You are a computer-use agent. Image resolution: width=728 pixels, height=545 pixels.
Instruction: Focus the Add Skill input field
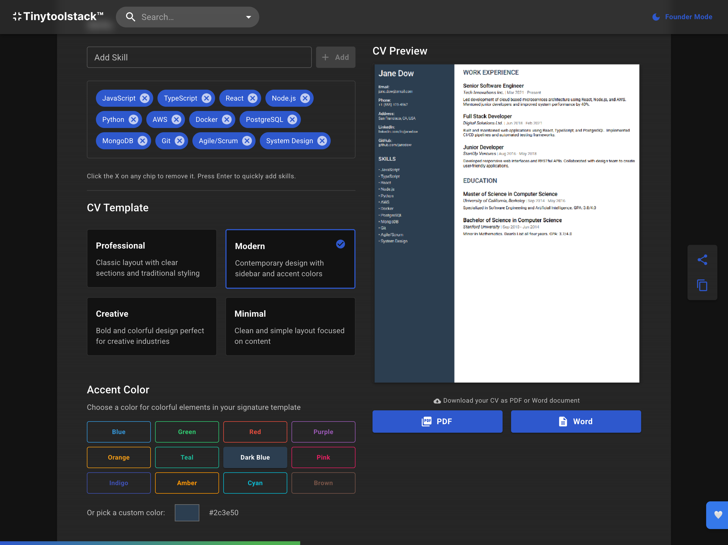click(199, 57)
